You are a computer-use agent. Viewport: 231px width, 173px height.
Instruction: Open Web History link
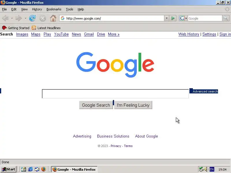coord(189,34)
